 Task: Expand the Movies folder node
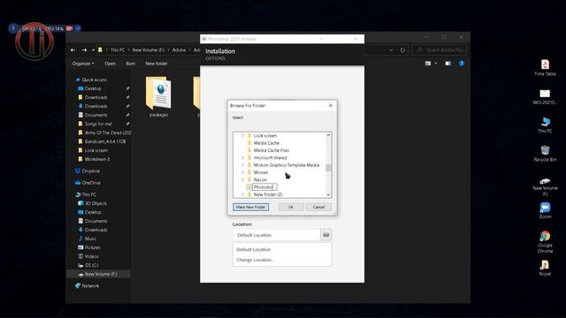coord(242,172)
